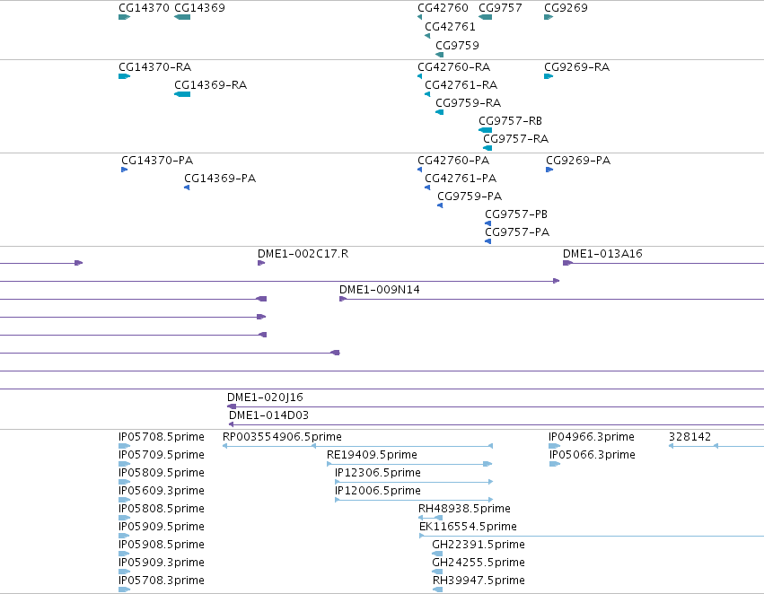Click the RP003554906.5prime EST label
The image size is (764, 594).
tap(282, 437)
